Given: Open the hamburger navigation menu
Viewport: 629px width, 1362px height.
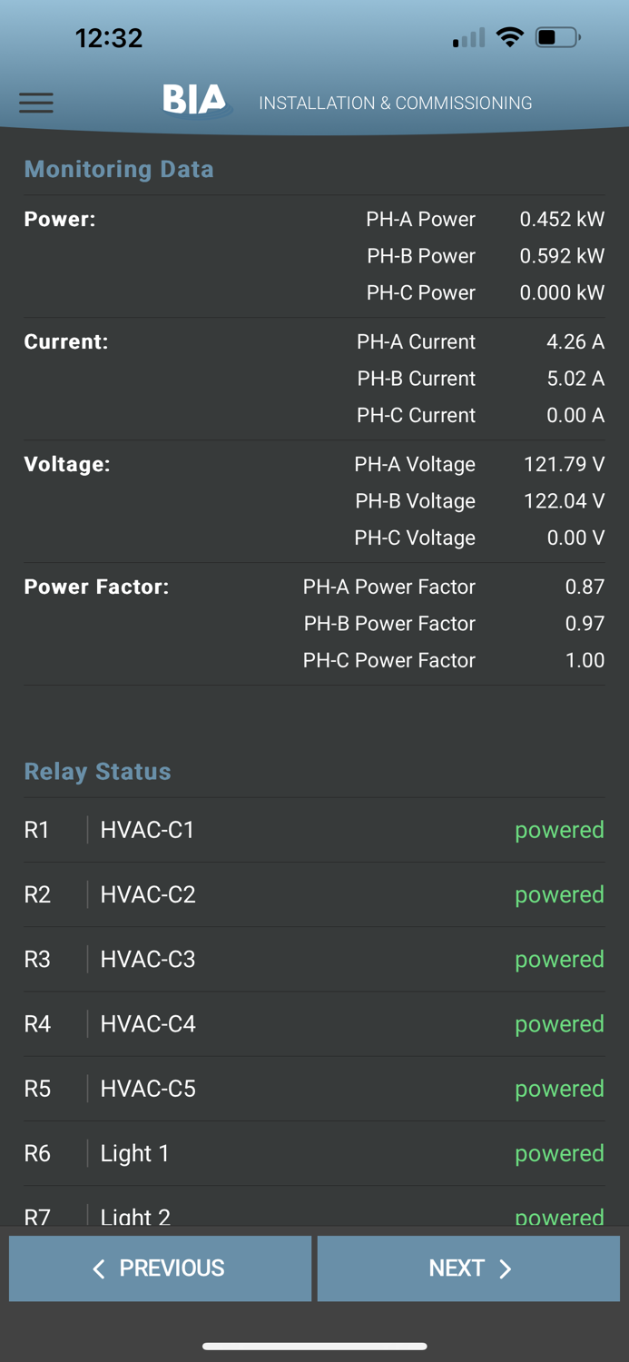Looking at the screenshot, I should [x=36, y=103].
